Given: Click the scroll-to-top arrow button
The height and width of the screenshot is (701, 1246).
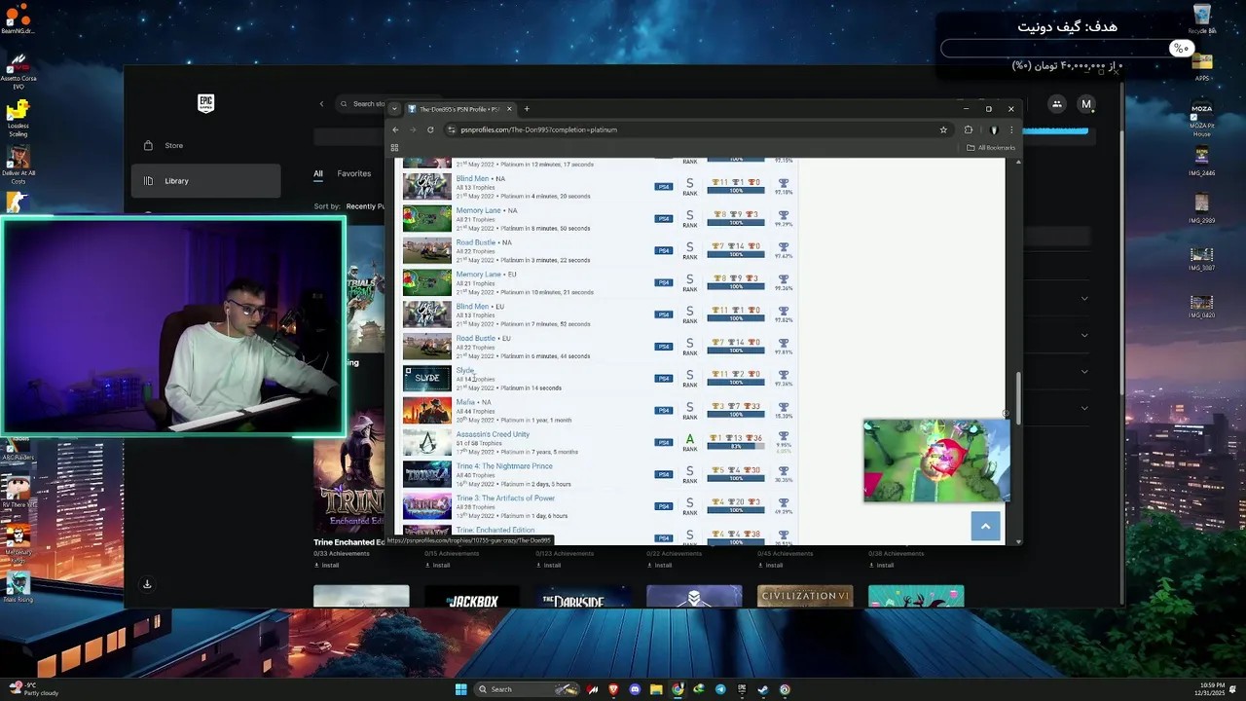Looking at the screenshot, I should click(x=985, y=526).
